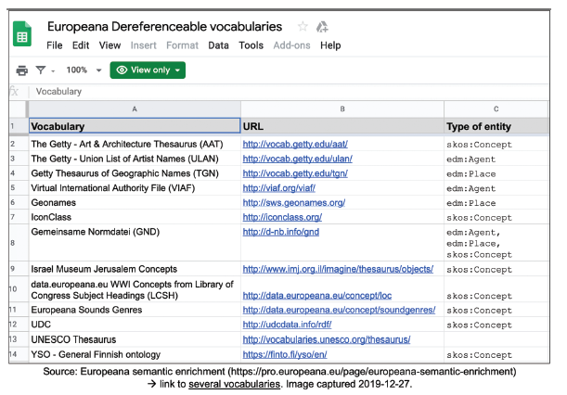This screenshot has width=567, height=395.
Task: Select the UDC cell
Action: coord(135,325)
